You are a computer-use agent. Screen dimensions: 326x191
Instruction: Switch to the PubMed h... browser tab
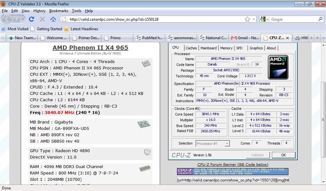coord(149,38)
